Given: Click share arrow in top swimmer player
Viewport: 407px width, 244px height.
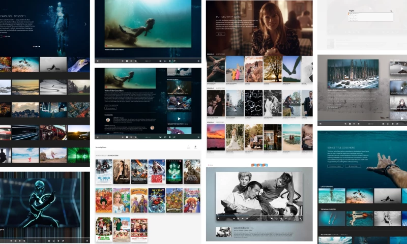Looking at the screenshot, I should (174, 61).
